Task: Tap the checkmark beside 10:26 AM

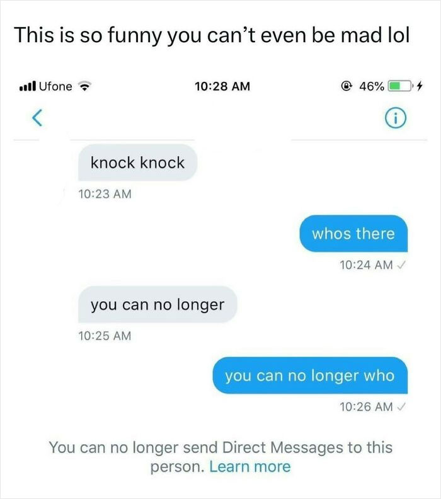Action: (x=401, y=406)
